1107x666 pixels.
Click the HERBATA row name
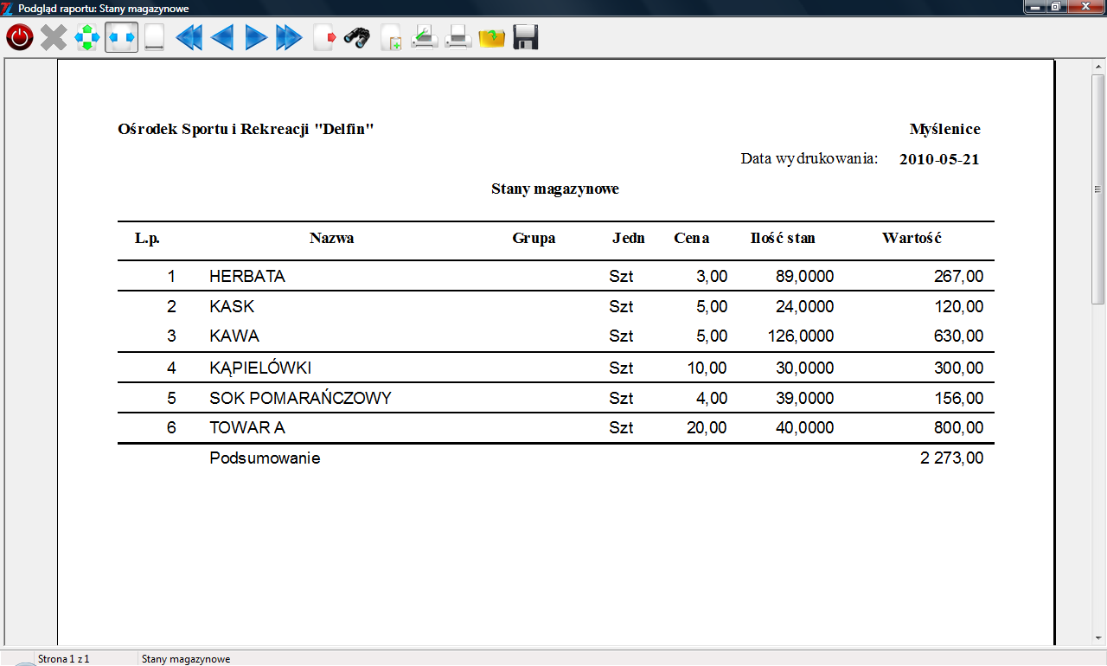(x=247, y=277)
